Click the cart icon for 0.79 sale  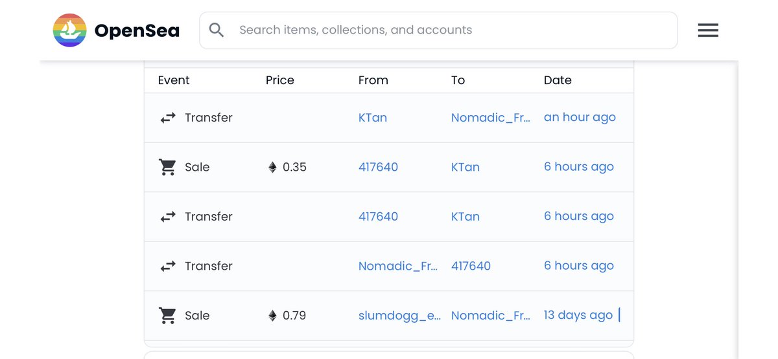(x=167, y=316)
